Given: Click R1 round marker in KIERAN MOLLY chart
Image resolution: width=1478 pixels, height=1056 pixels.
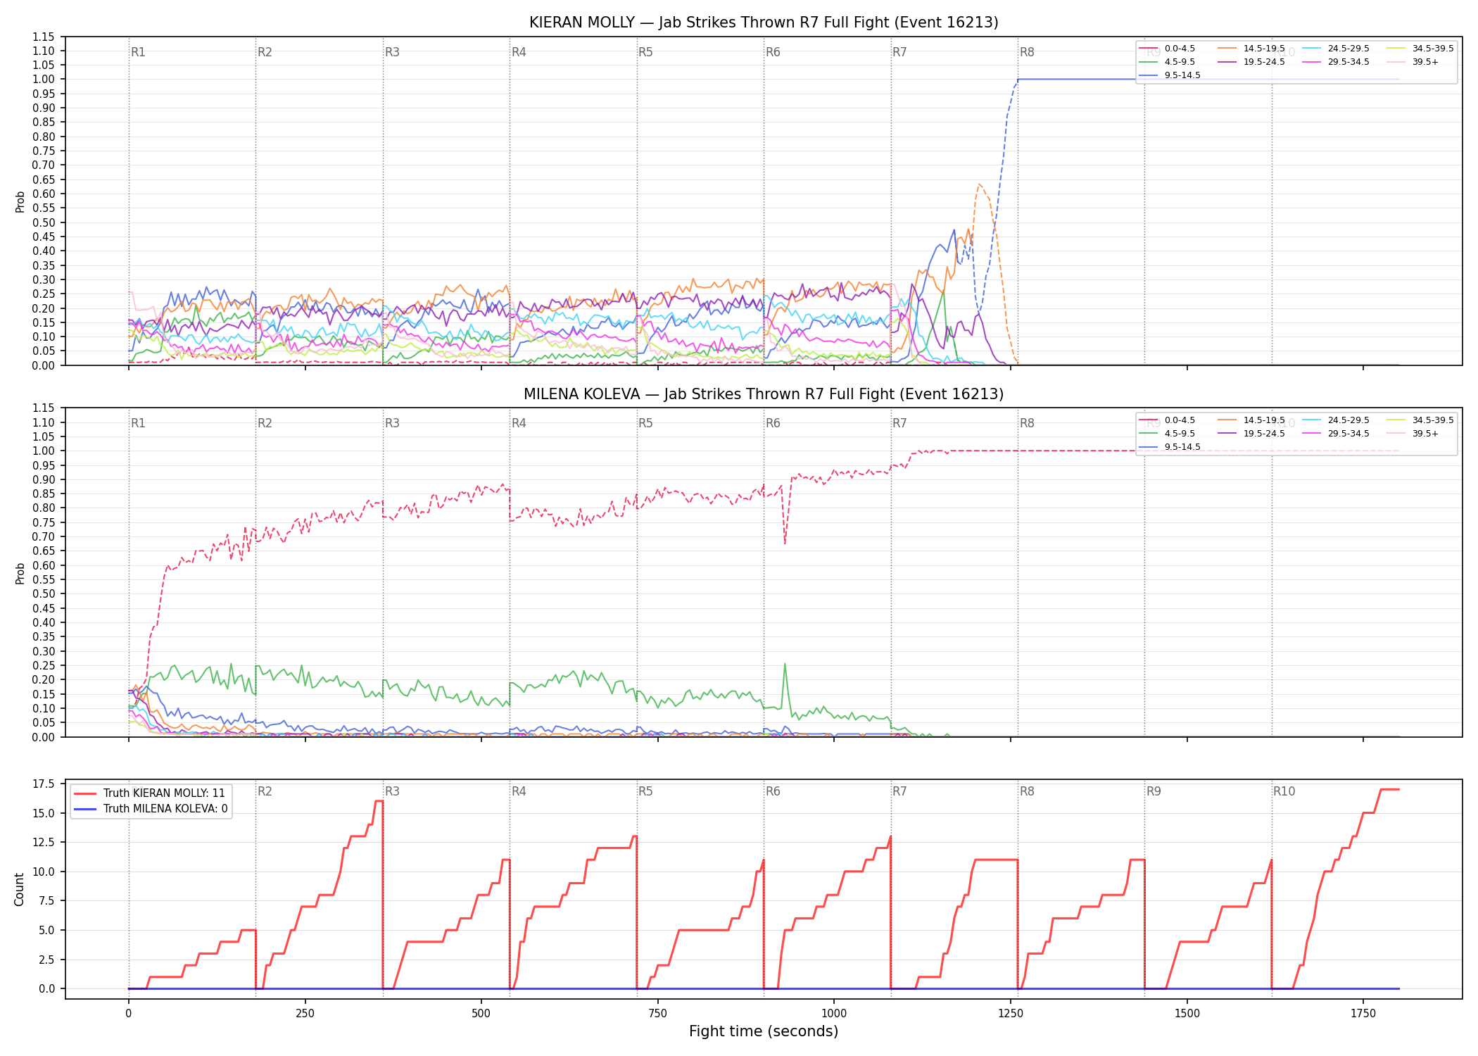Looking at the screenshot, I should (138, 52).
